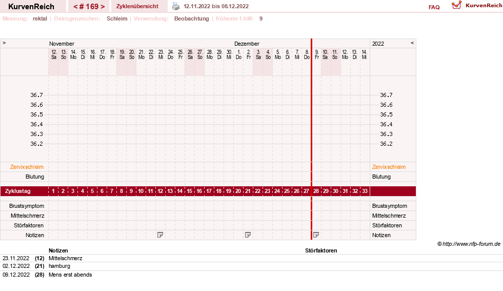Click the KurvenReich title tab
Screen dimensions: 503x291
click(x=31, y=7)
